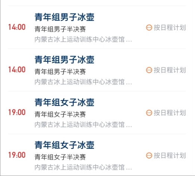The image size is (195, 176).
Task: Open first 青年组男子冰壶 event title
Action: (64, 17)
